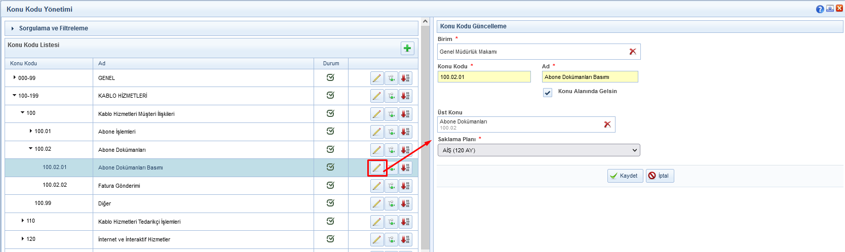The width and height of the screenshot is (845, 252).
Task: Expand the 000-99 tree node
Action: click(14, 78)
